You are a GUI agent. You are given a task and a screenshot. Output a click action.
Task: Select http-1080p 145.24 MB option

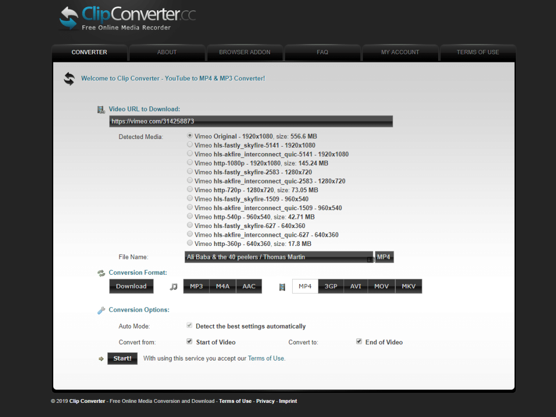tap(190, 162)
